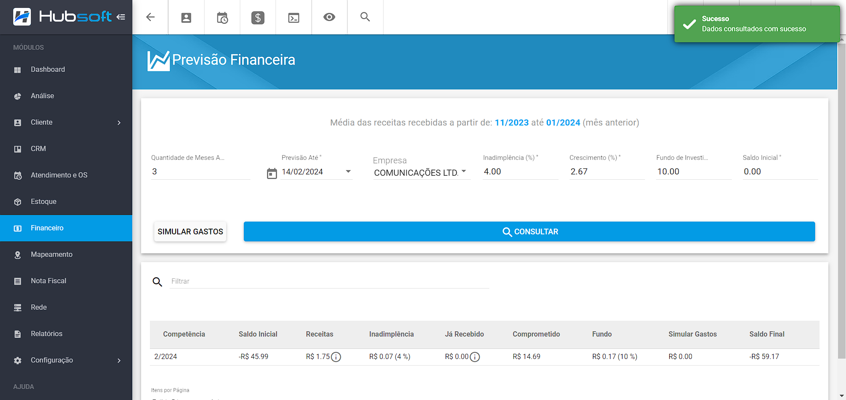Expand the Configuração submenu chevron
This screenshot has width=846, height=400.
[x=119, y=360]
